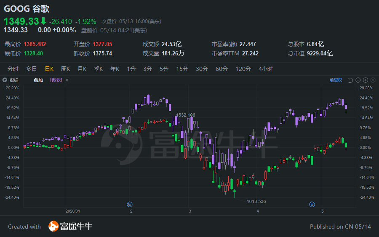379x237 pixels.
Task: Click the 1013.536 low price label on chart
Action: click(256, 201)
